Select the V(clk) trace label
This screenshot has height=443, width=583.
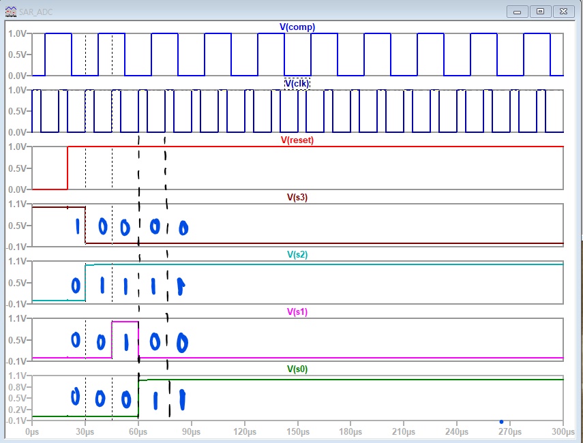click(297, 83)
